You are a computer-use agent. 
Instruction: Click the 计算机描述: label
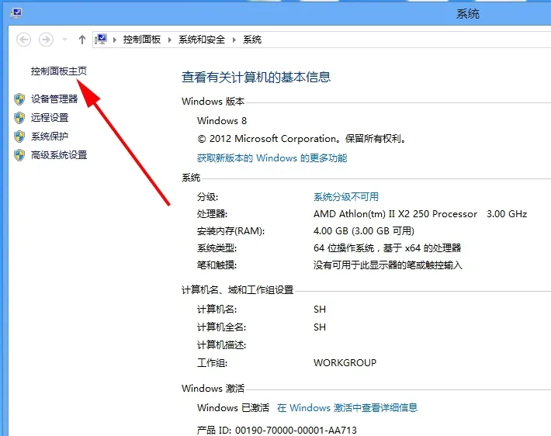pyautogui.click(x=221, y=345)
